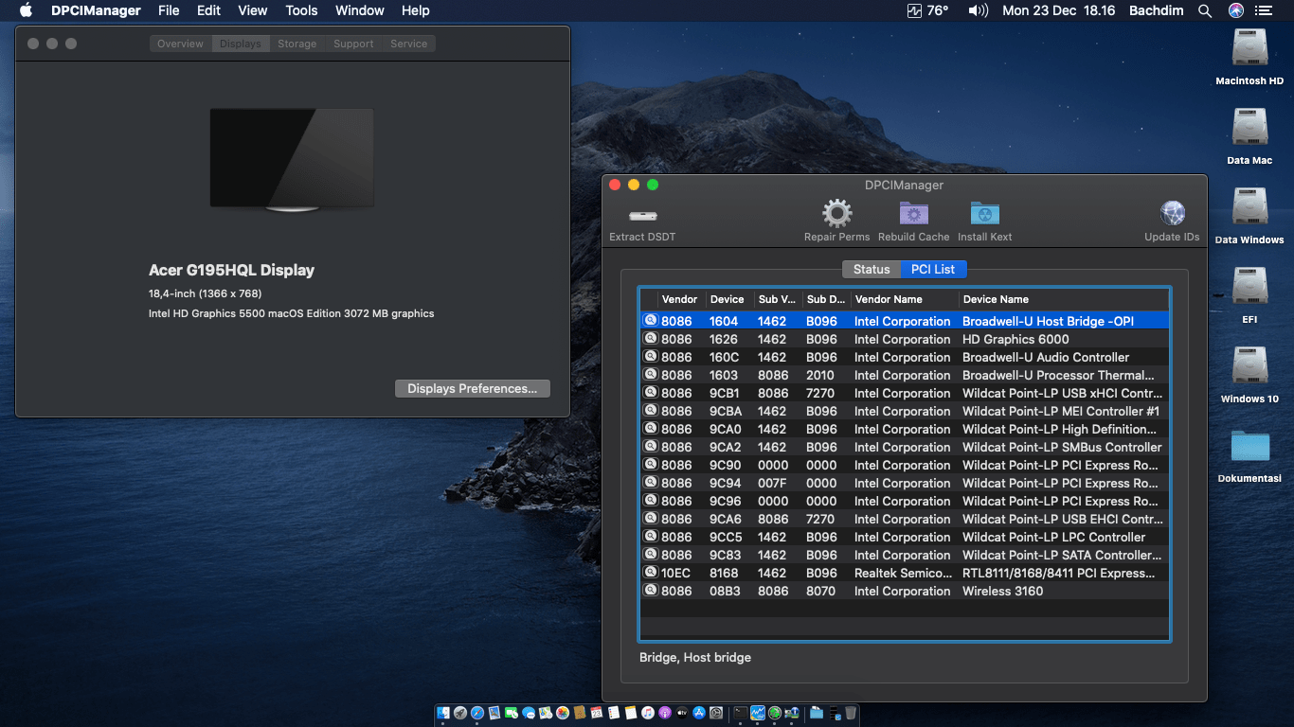Open Spotlight search in menu bar
This screenshot has height=727, width=1294.
click(x=1205, y=10)
